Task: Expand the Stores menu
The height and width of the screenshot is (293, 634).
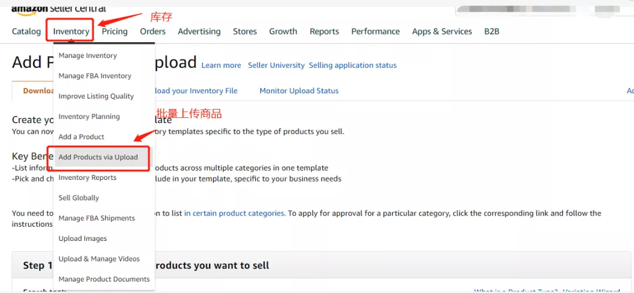Action: click(245, 32)
